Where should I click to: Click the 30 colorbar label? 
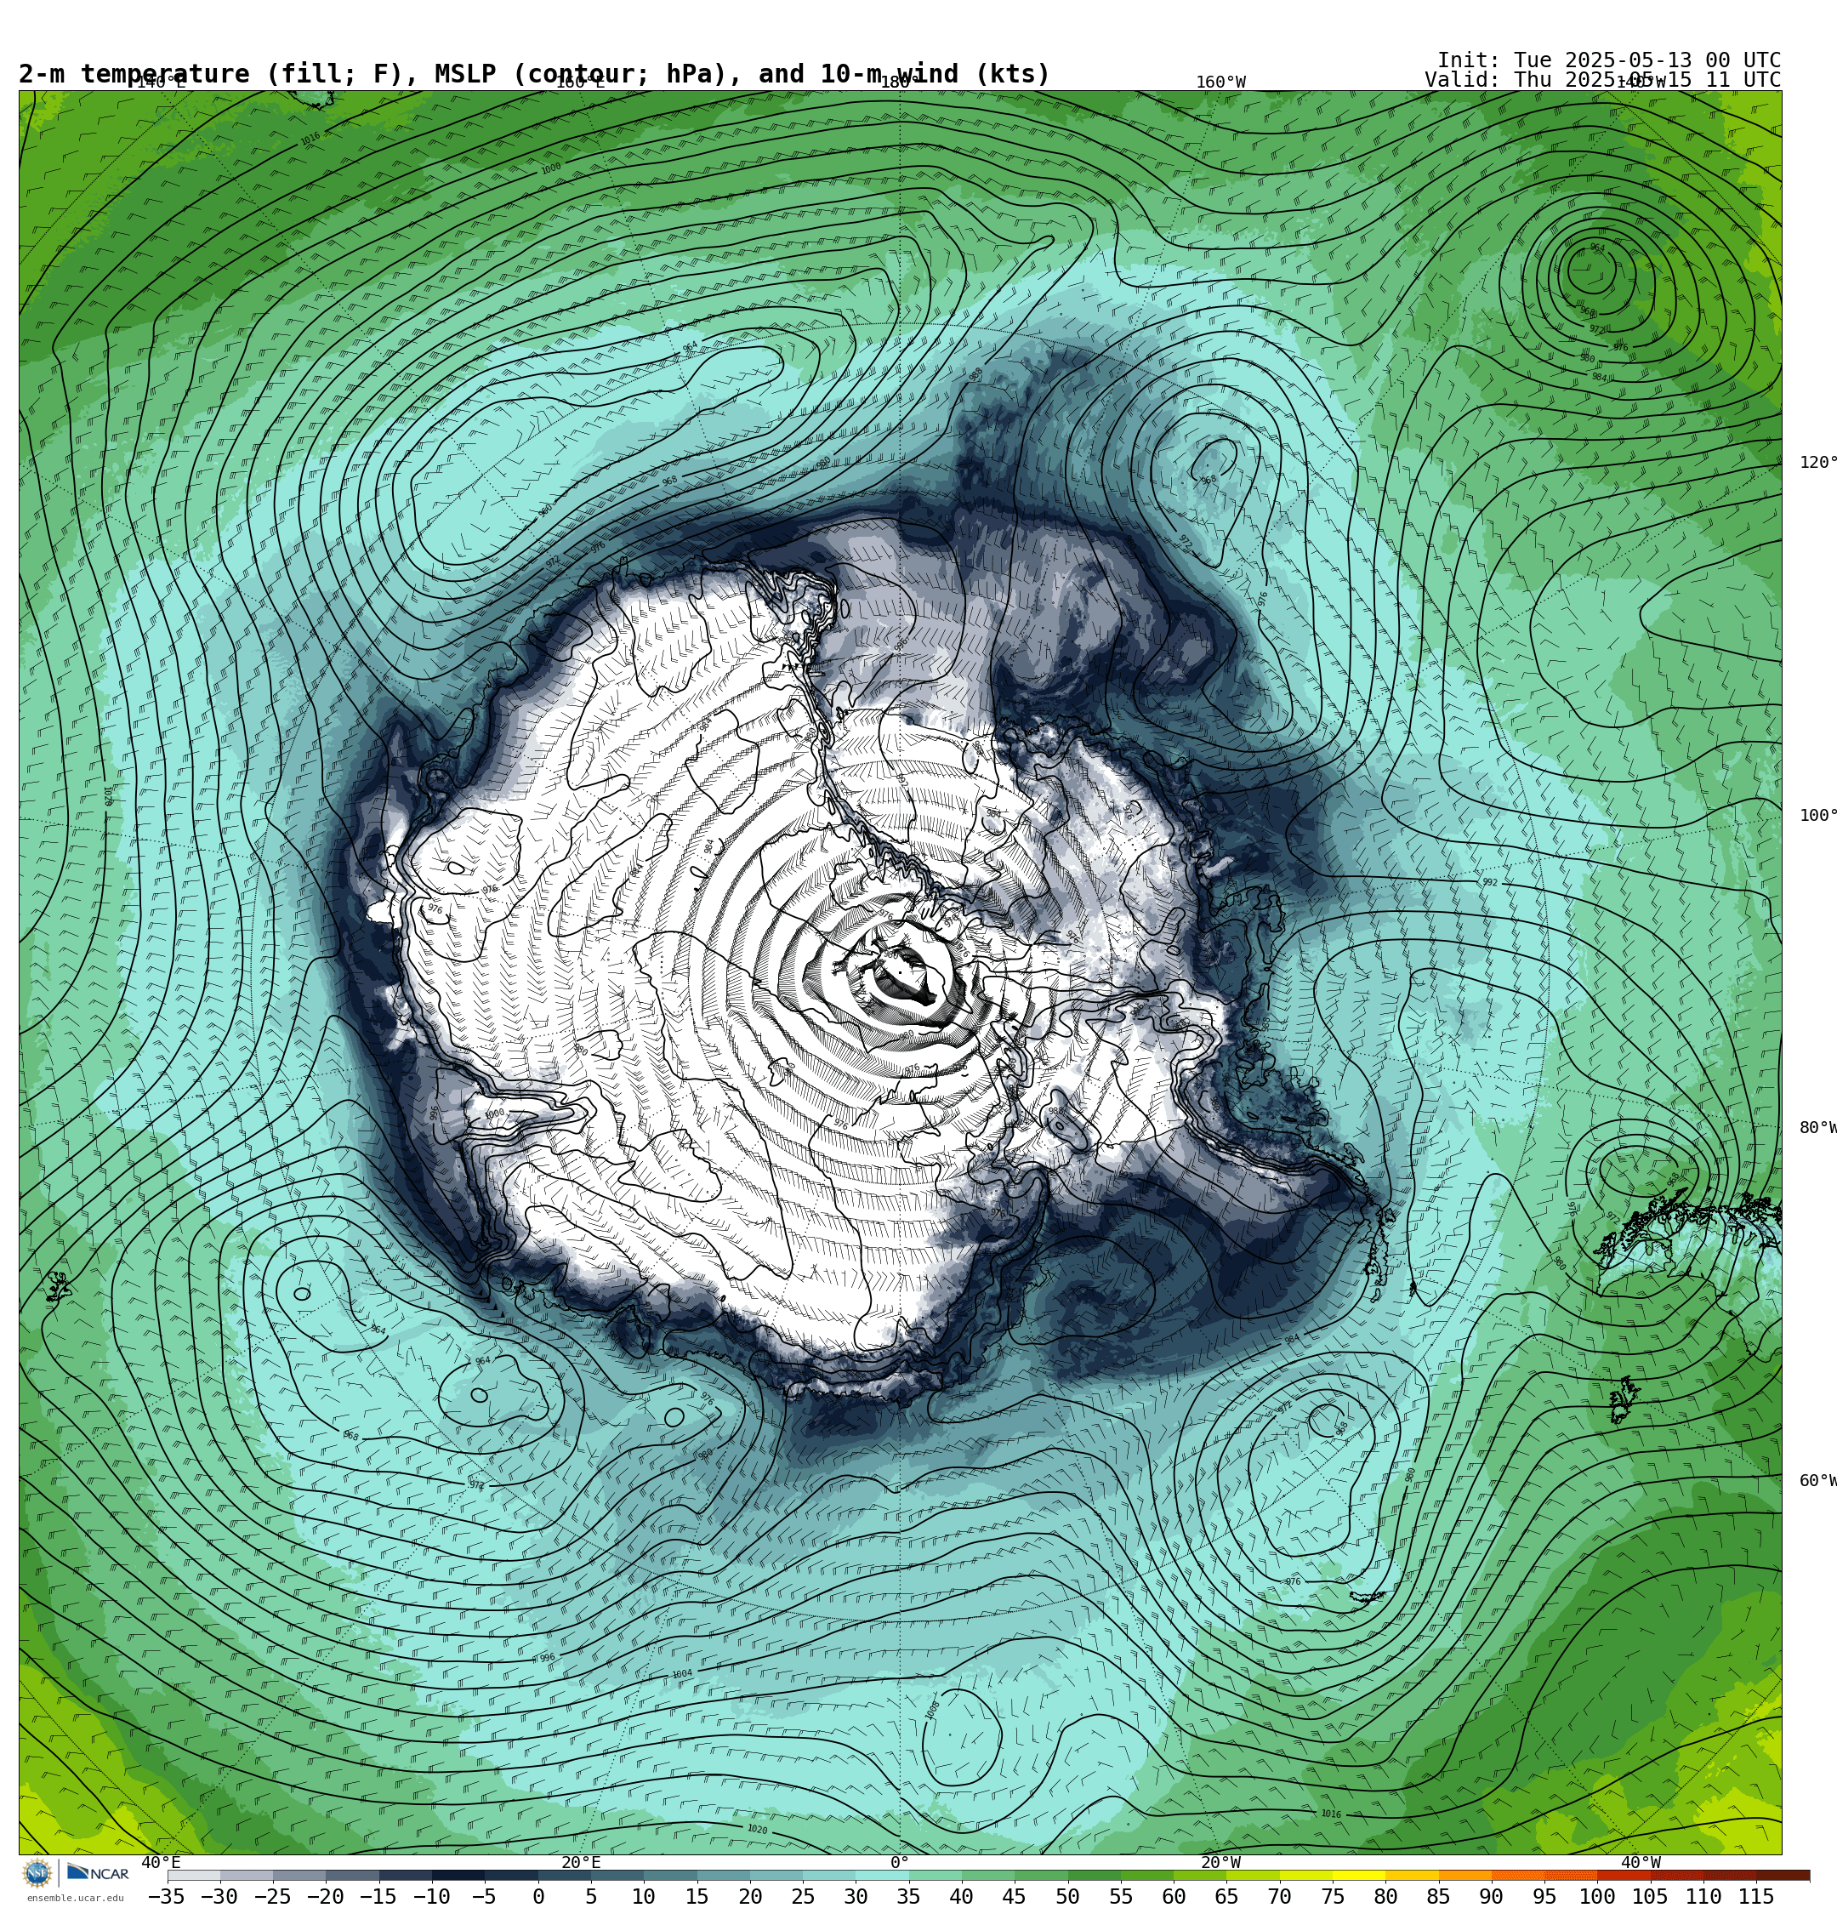coord(856,1896)
